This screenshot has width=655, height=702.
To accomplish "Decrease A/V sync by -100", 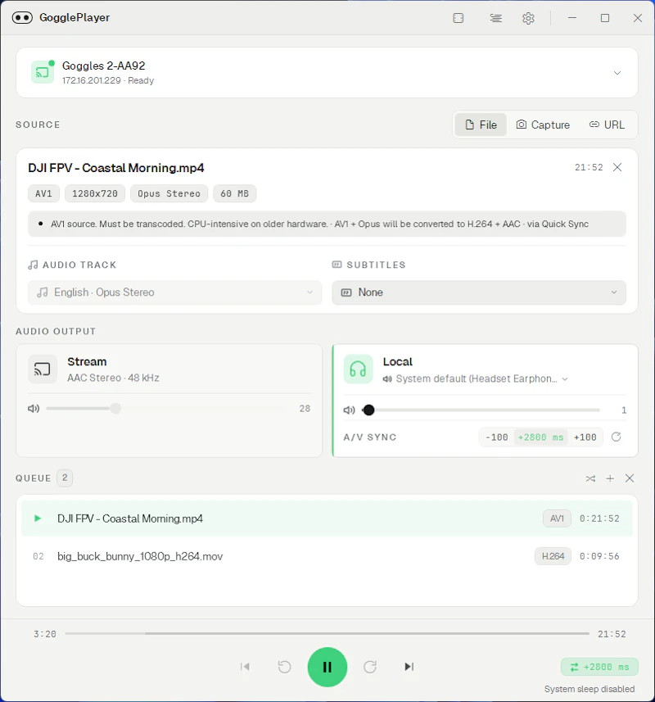I will click(x=497, y=437).
